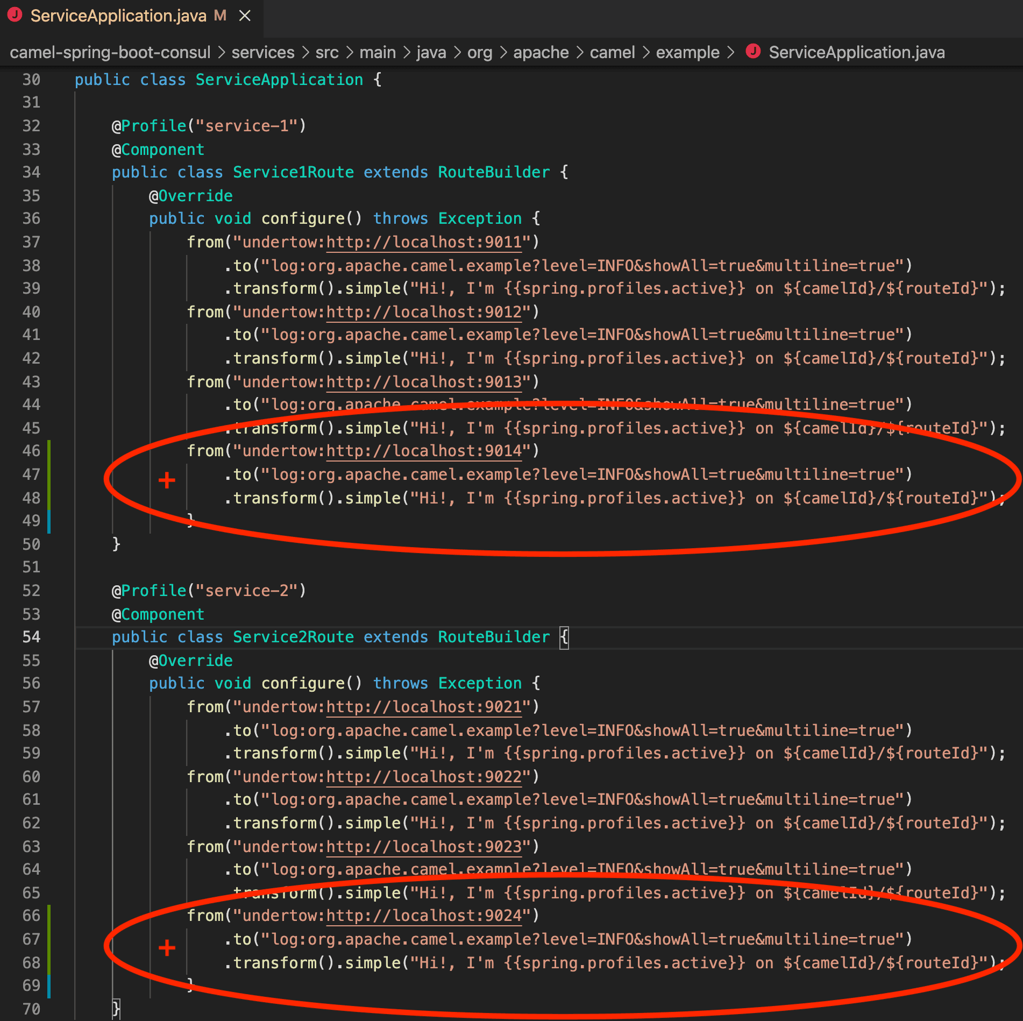1023x1021 pixels.
Task: Open ServiceApplication.java breadcrumb file entry
Action: (x=856, y=53)
